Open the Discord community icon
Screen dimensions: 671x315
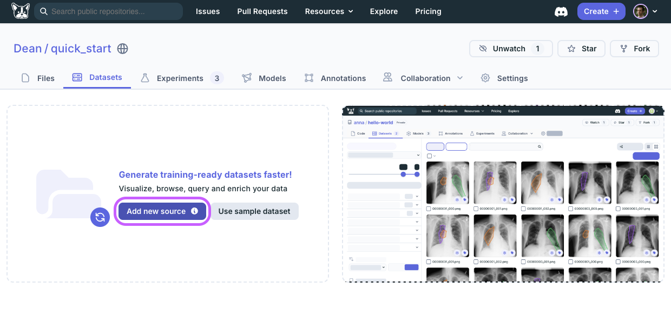561,11
